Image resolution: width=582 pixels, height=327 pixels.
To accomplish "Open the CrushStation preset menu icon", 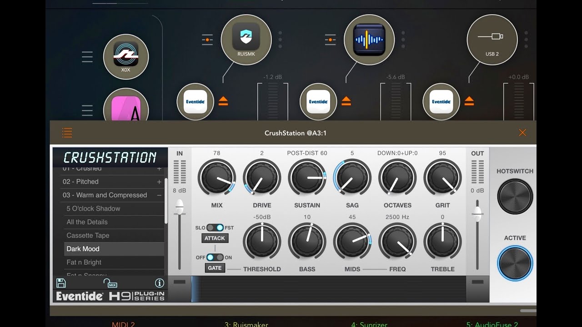I will pyautogui.click(x=67, y=133).
